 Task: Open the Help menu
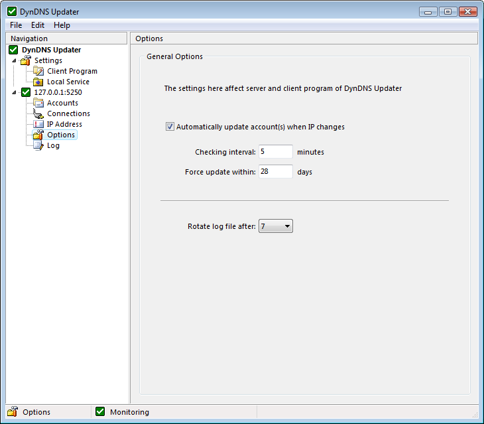pyautogui.click(x=62, y=25)
